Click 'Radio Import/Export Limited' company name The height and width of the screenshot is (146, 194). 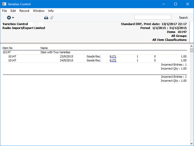pyautogui.click(x=24, y=28)
